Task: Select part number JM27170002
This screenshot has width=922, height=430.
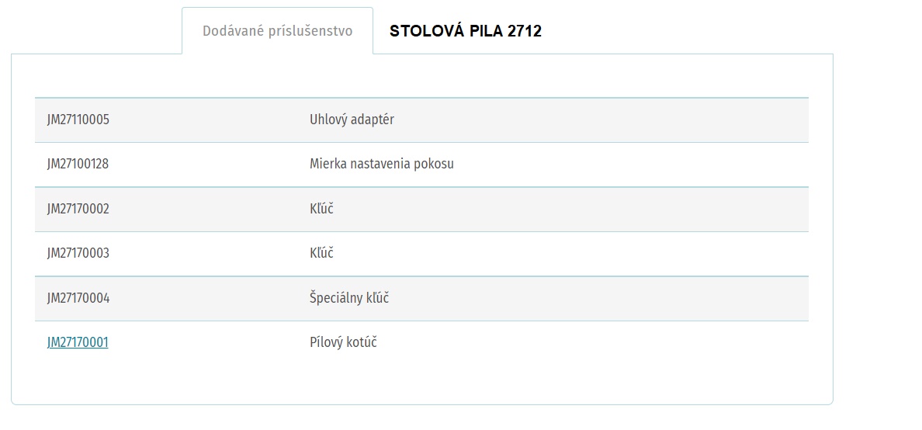Action: (78, 209)
